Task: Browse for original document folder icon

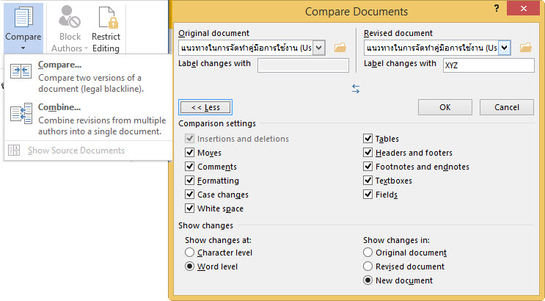Action: [340, 48]
